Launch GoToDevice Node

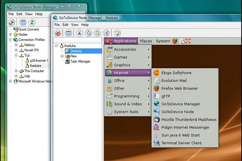tap(185, 112)
